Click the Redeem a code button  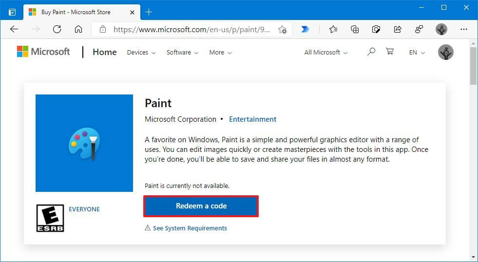pyautogui.click(x=201, y=206)
